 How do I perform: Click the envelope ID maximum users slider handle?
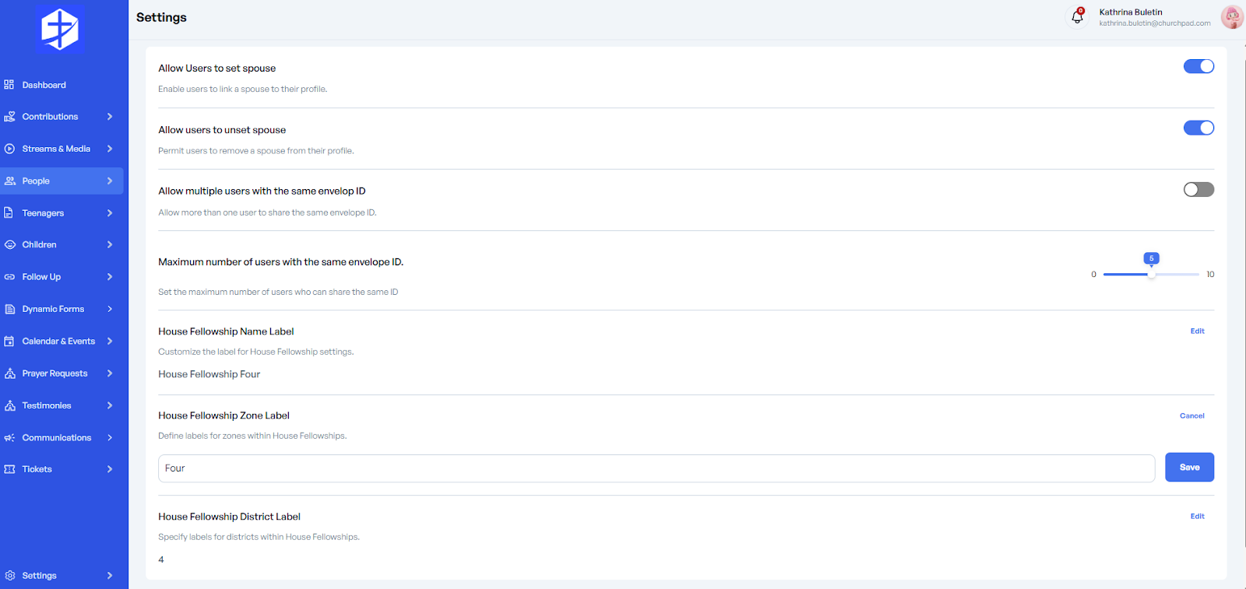tap(1151, 275)
